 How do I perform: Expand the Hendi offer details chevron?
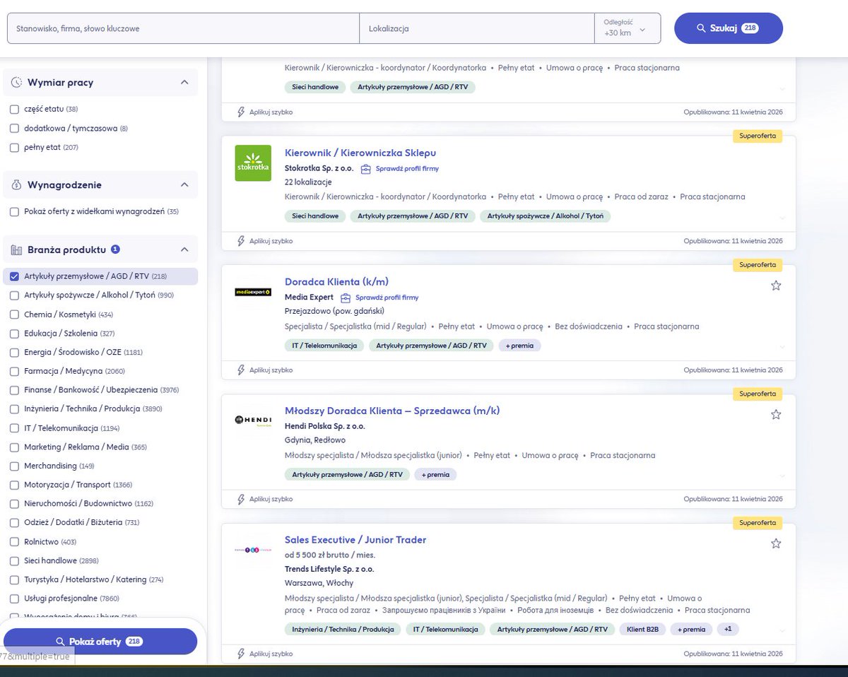pyautogui.click(x=782, y=475)
